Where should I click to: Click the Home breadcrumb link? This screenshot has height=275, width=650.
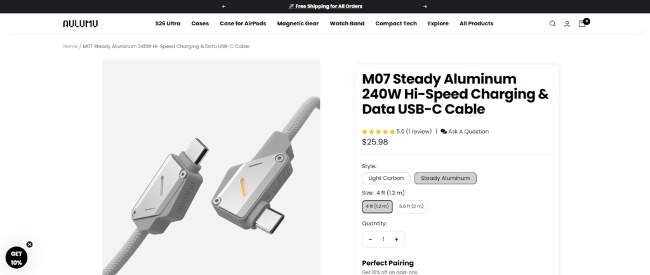coord(70,46)
